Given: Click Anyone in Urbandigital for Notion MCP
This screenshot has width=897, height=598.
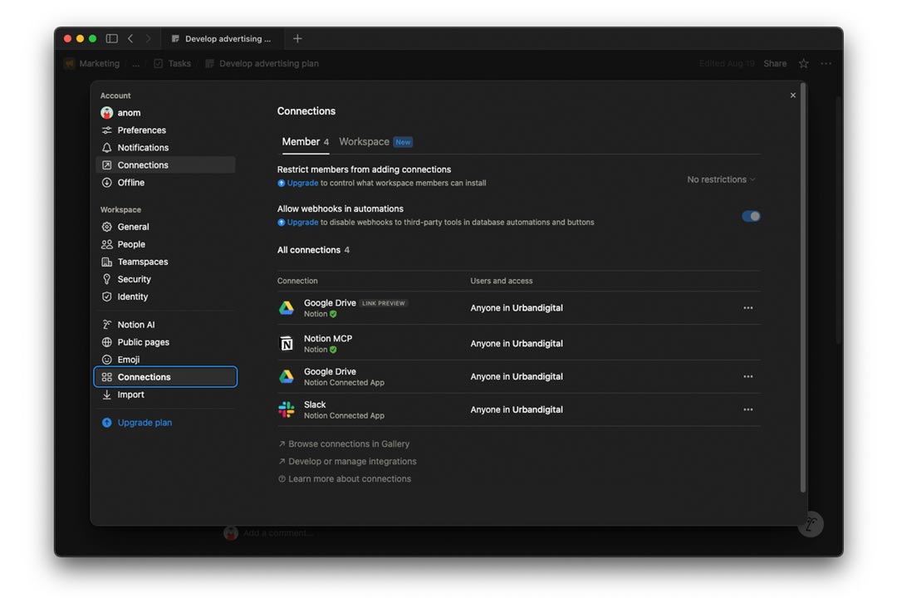Looking at the screenshot, I should click(517, 343).
